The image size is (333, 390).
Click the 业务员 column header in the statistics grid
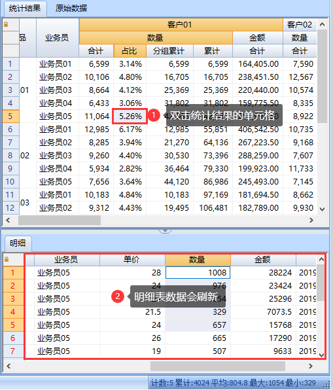coord(58,38)
